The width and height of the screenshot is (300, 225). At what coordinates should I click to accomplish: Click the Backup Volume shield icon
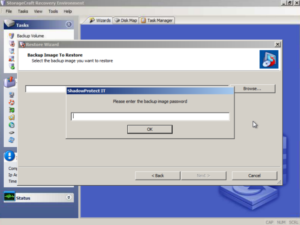11,36
